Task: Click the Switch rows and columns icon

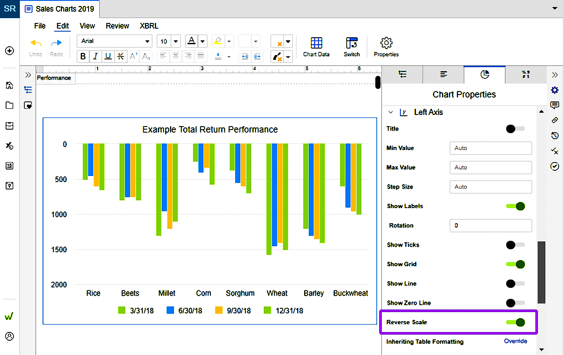Action: coord(351,47)
